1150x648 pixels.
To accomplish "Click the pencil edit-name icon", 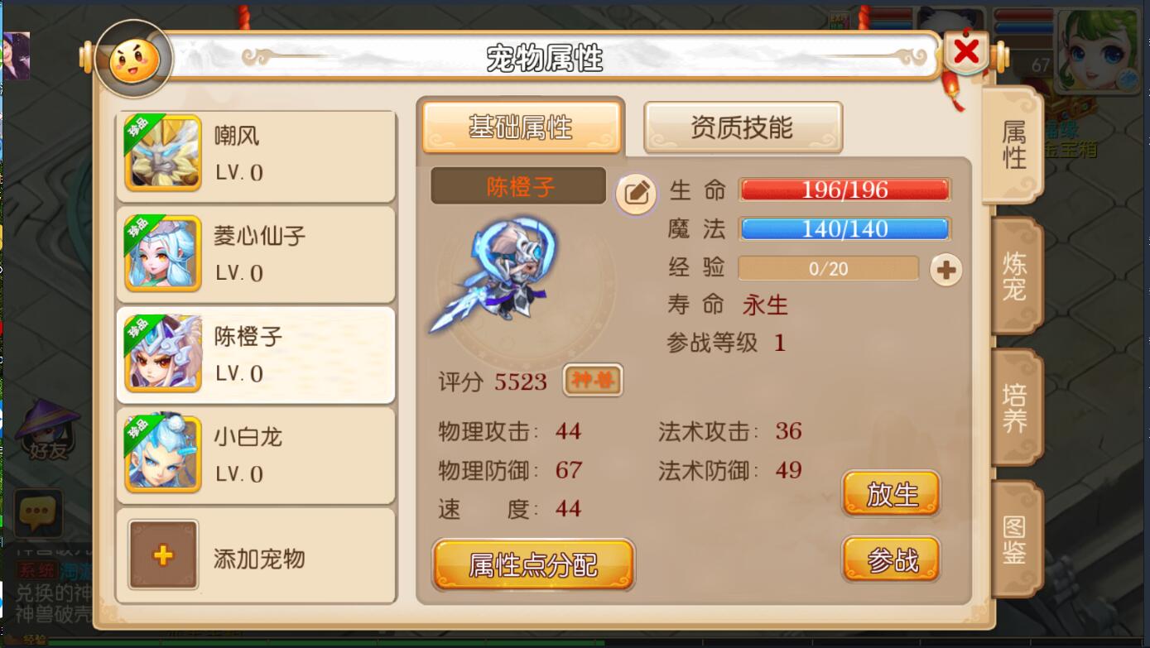I will point(635,194).
